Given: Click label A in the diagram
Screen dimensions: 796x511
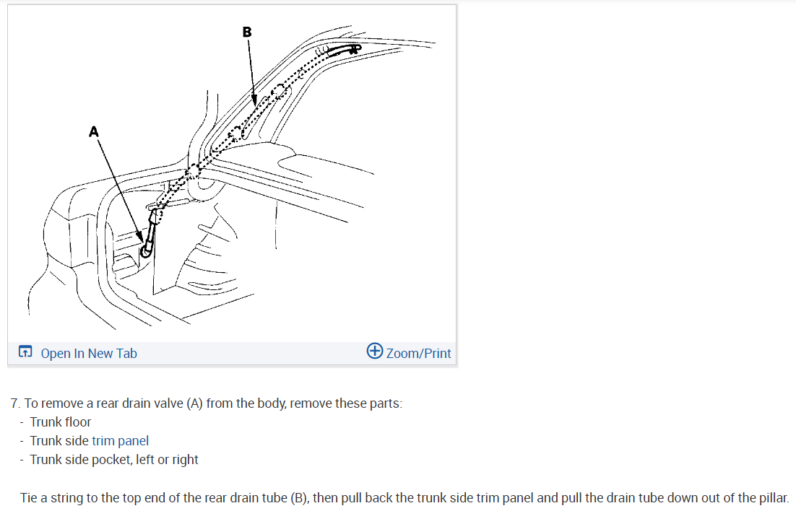Looking at the screenshot, I should click(x=94, y=132).
